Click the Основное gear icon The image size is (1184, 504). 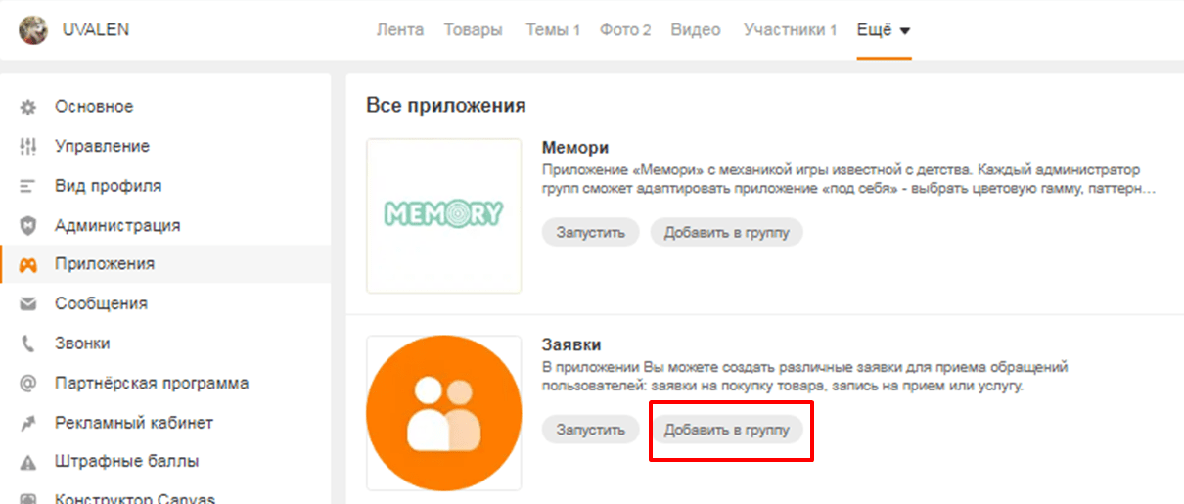[28, 107]
